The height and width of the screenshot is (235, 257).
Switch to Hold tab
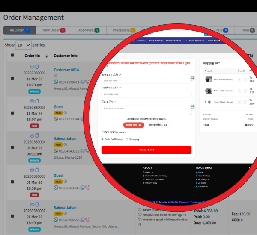[248, 30]
